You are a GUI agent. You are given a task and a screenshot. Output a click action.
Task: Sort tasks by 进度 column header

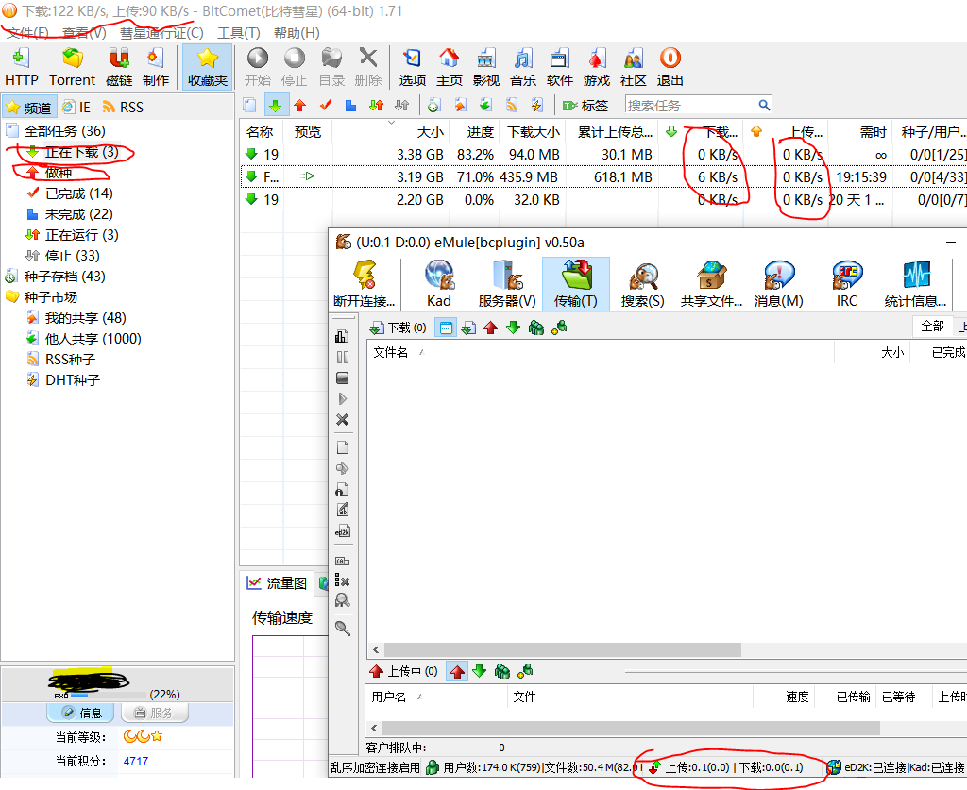[x=480, y=132]
